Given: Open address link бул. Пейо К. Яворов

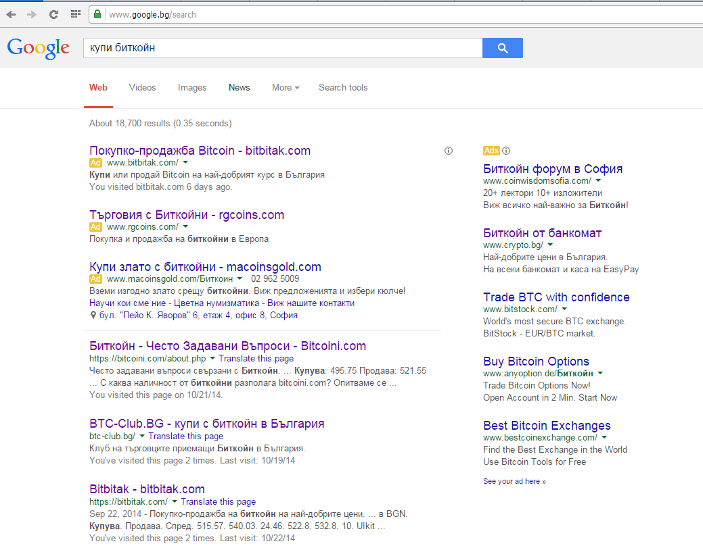Looking at the screenshot, I should coord(198,316).
